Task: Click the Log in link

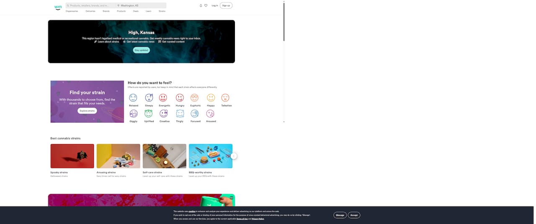Action: (215, 5)
